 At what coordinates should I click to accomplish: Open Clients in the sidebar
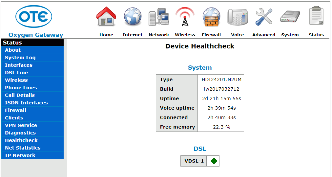pos(32,118)
